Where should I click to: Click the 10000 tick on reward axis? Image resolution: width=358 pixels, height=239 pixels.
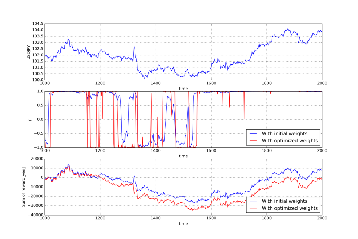[x=37, y=168]
